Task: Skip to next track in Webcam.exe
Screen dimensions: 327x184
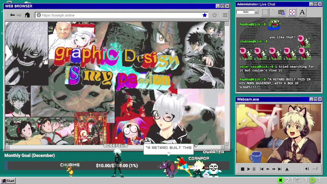Action: 280,169
